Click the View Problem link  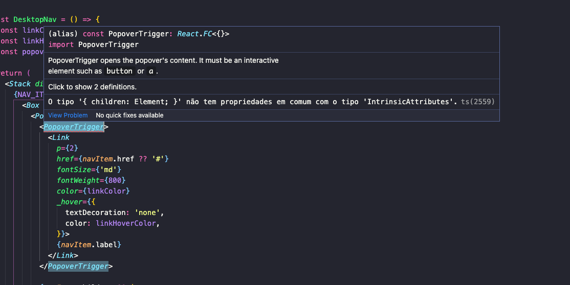click(x=68, y=115)
